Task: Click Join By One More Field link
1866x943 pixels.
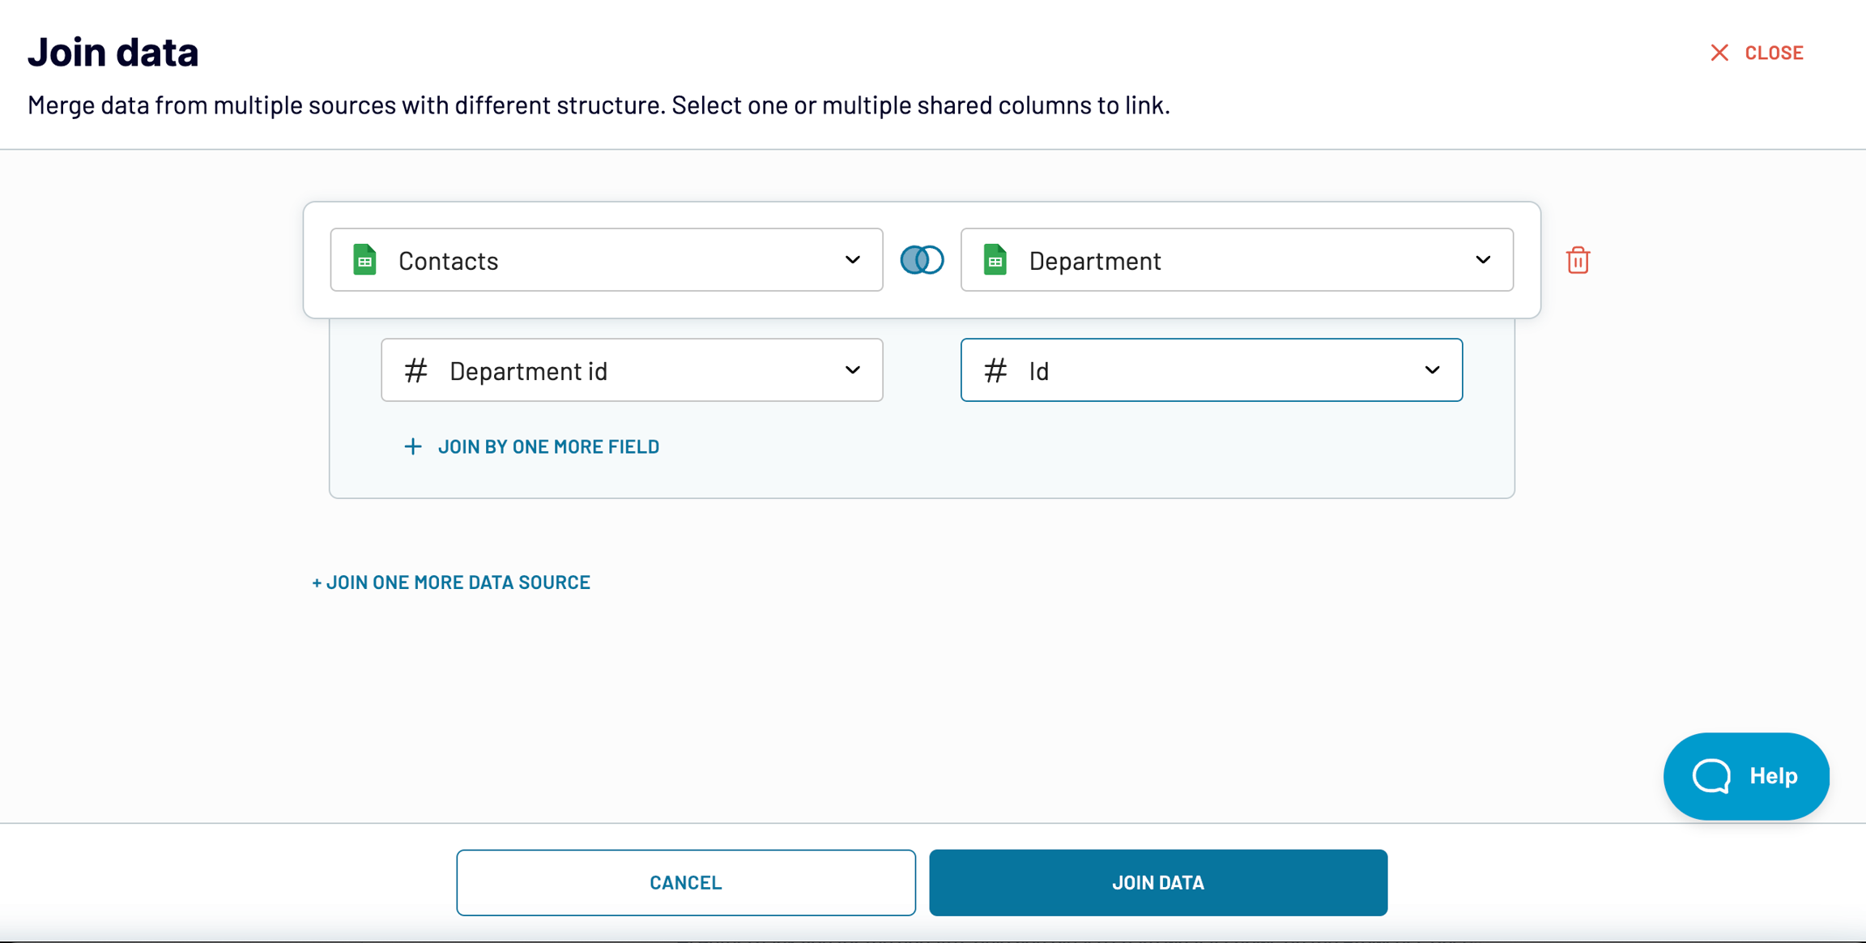Action: pyautogui.click(x=548, y=446)
